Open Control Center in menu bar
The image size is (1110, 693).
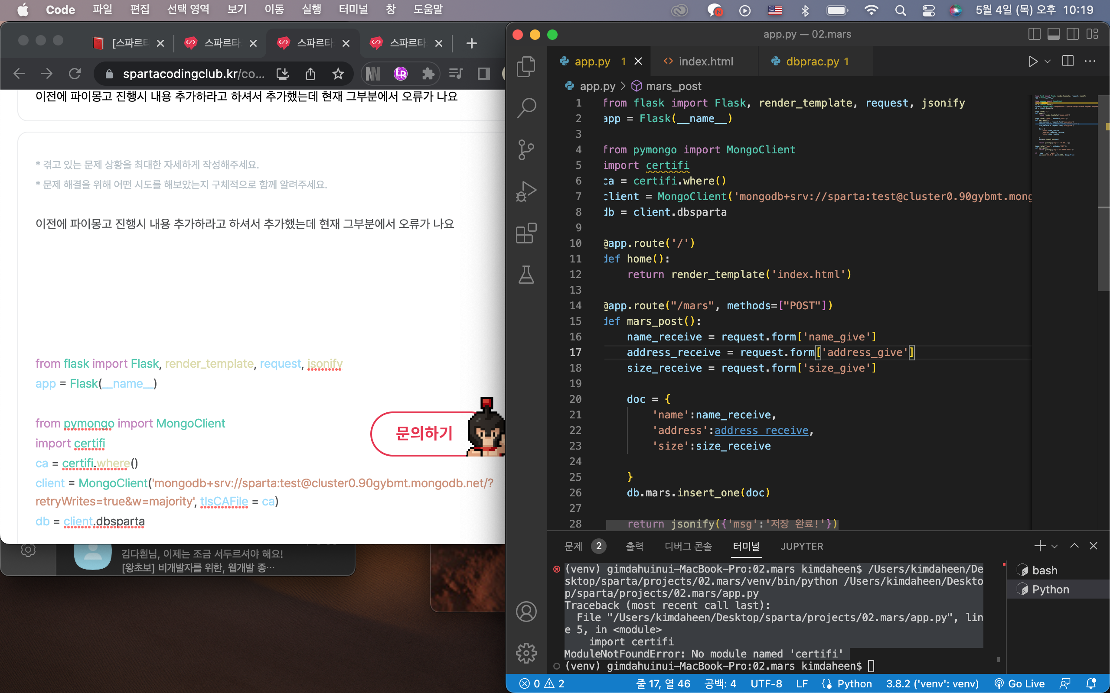click(x=928, y=10)
